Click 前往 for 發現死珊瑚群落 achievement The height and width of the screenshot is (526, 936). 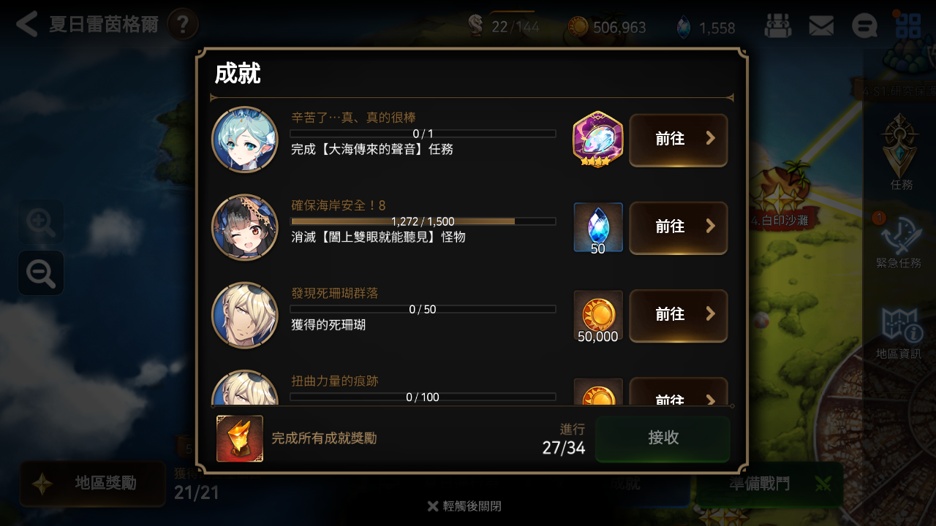[x=679, y=315]
